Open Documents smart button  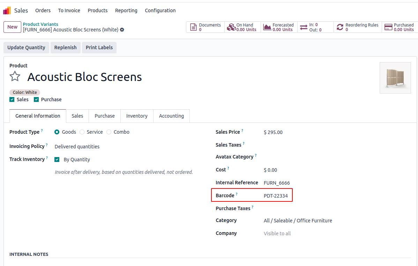[206, 27]
